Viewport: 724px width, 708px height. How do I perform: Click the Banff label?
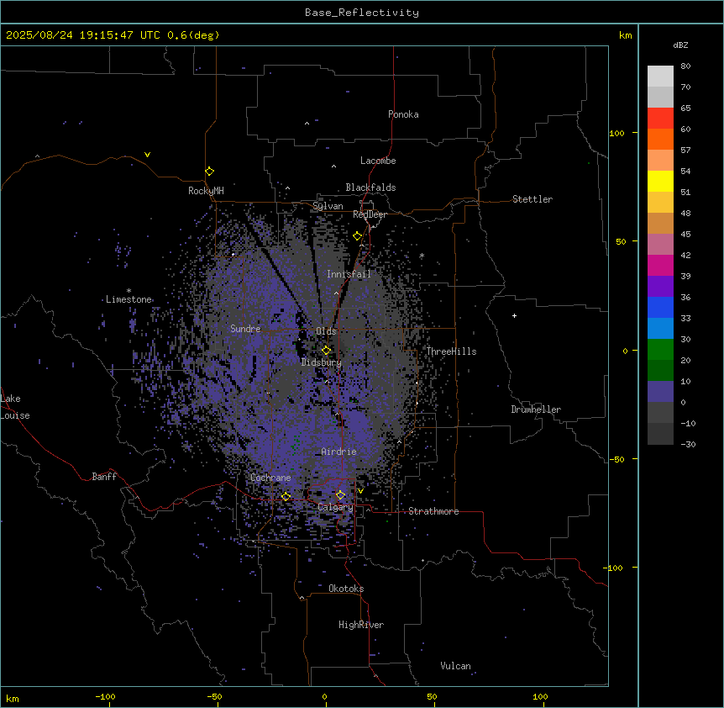point(104,477)
